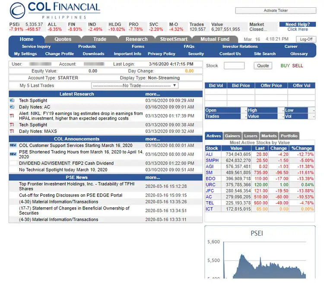The height and width of the screenshot is (285, 324).
Task: Select the Actives tab
Action: (x=214, y=136)
